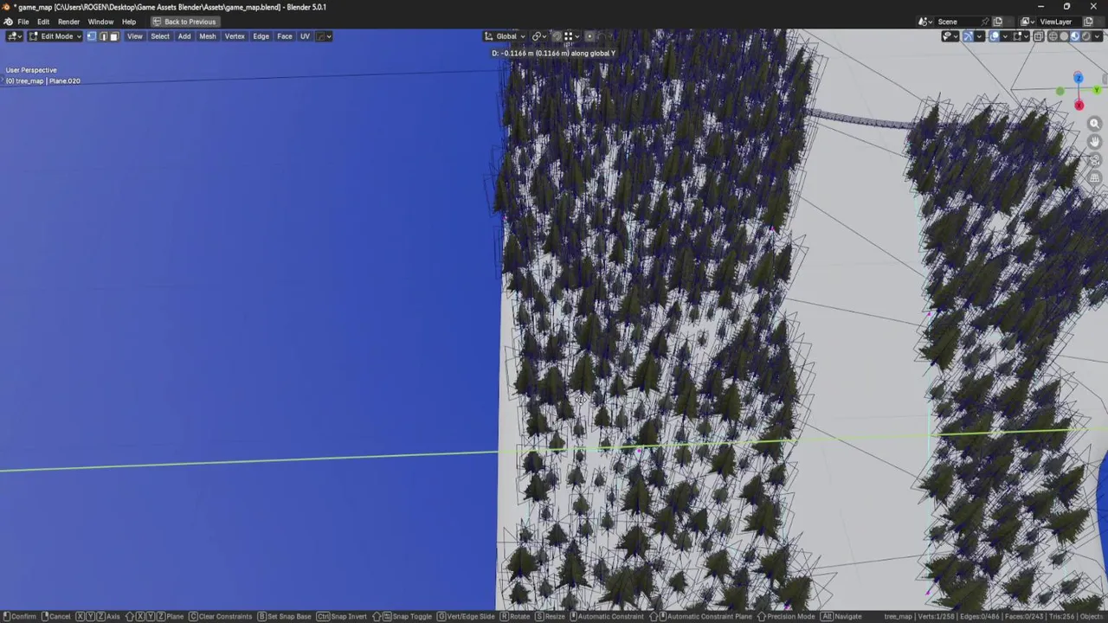This screenshot has height=623, width=1108.
Task: Switch to material preview shading
Action: point(1075,36)
